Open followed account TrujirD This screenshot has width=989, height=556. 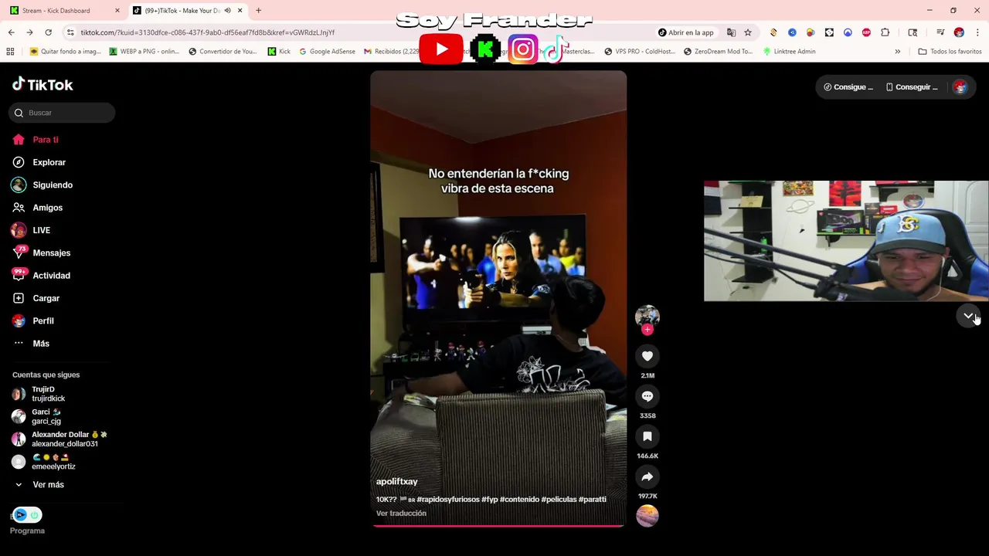[x=48, y=394]
